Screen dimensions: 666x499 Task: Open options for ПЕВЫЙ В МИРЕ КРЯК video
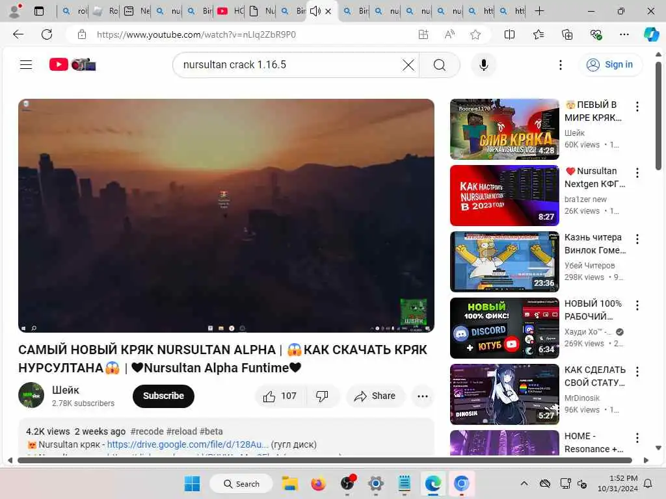pos(637,107)
